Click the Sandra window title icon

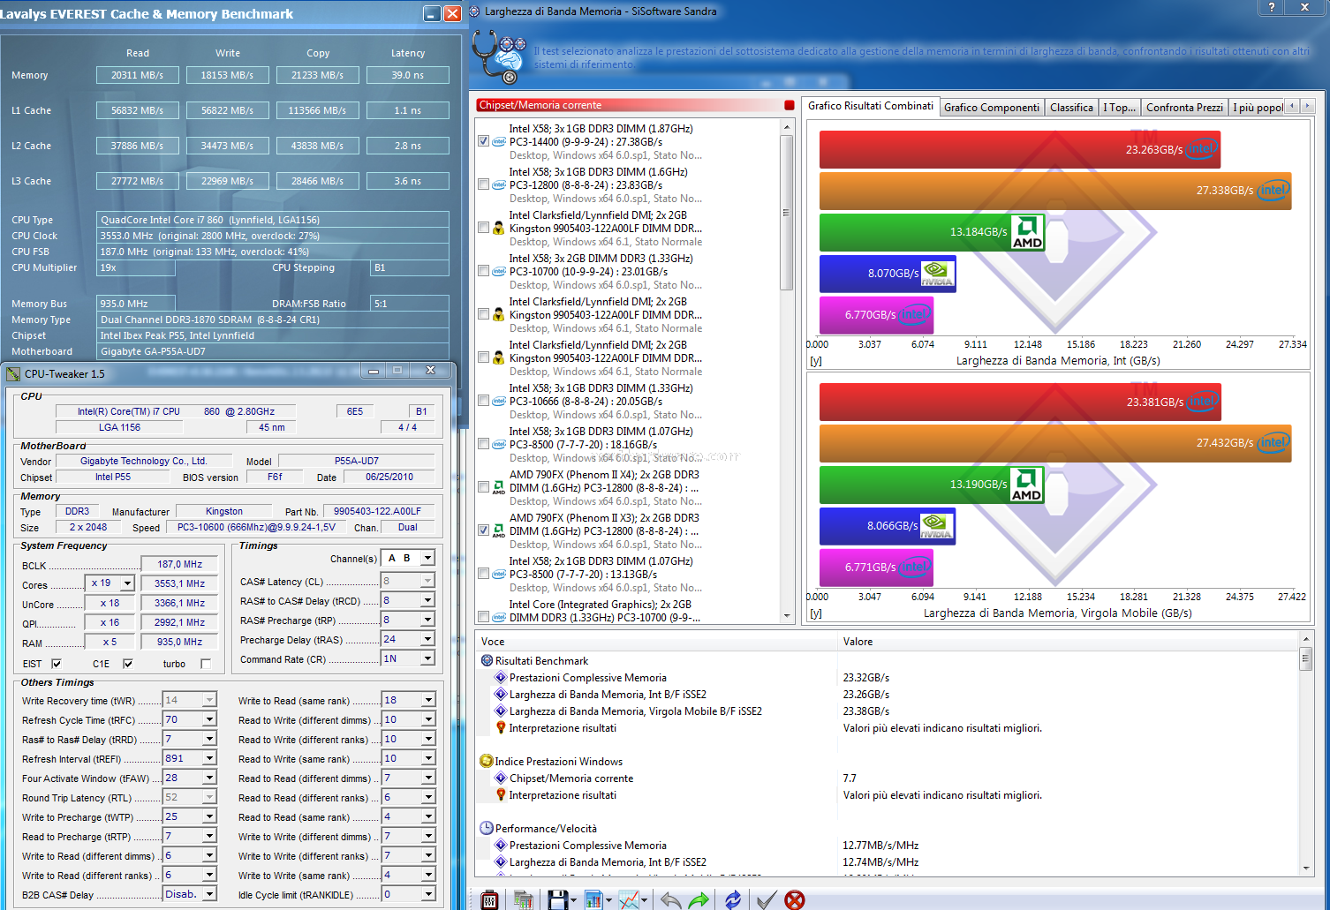click(474, 11)
